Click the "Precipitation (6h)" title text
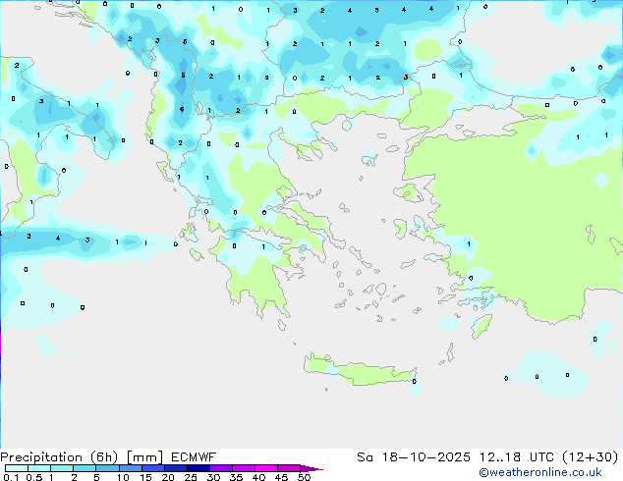623x481 pixels. tap(59, 457)
